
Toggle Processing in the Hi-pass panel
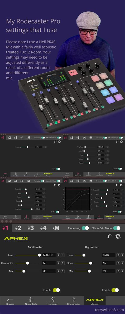43,138
